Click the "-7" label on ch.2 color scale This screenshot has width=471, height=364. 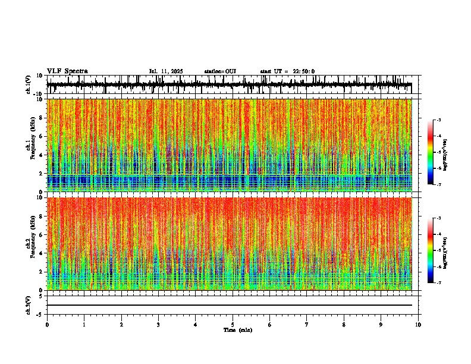438,283
